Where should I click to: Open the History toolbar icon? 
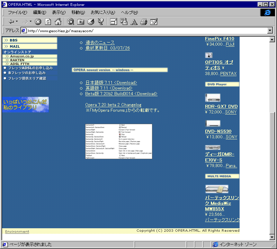point(91,22)
